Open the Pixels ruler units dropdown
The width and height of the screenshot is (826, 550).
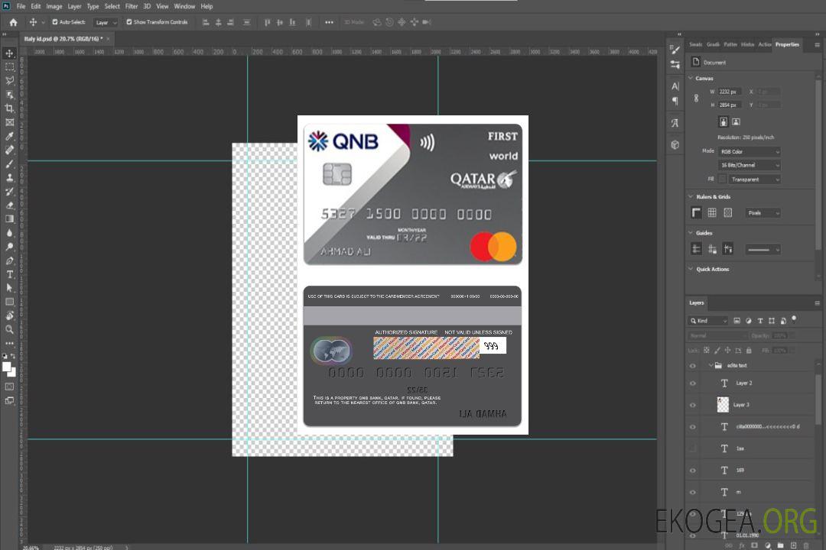763,213
